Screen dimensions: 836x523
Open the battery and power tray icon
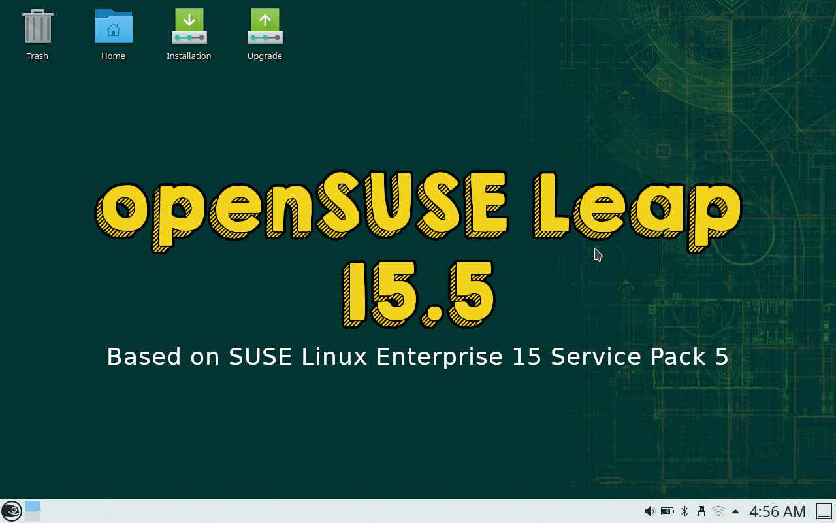click(667, 511)
